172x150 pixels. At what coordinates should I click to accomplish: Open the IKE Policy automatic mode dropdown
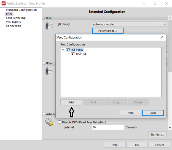pyautogui.click(x=129, y=24)
